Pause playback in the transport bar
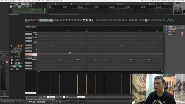The image size is (185, 104). tap(10, 102)
